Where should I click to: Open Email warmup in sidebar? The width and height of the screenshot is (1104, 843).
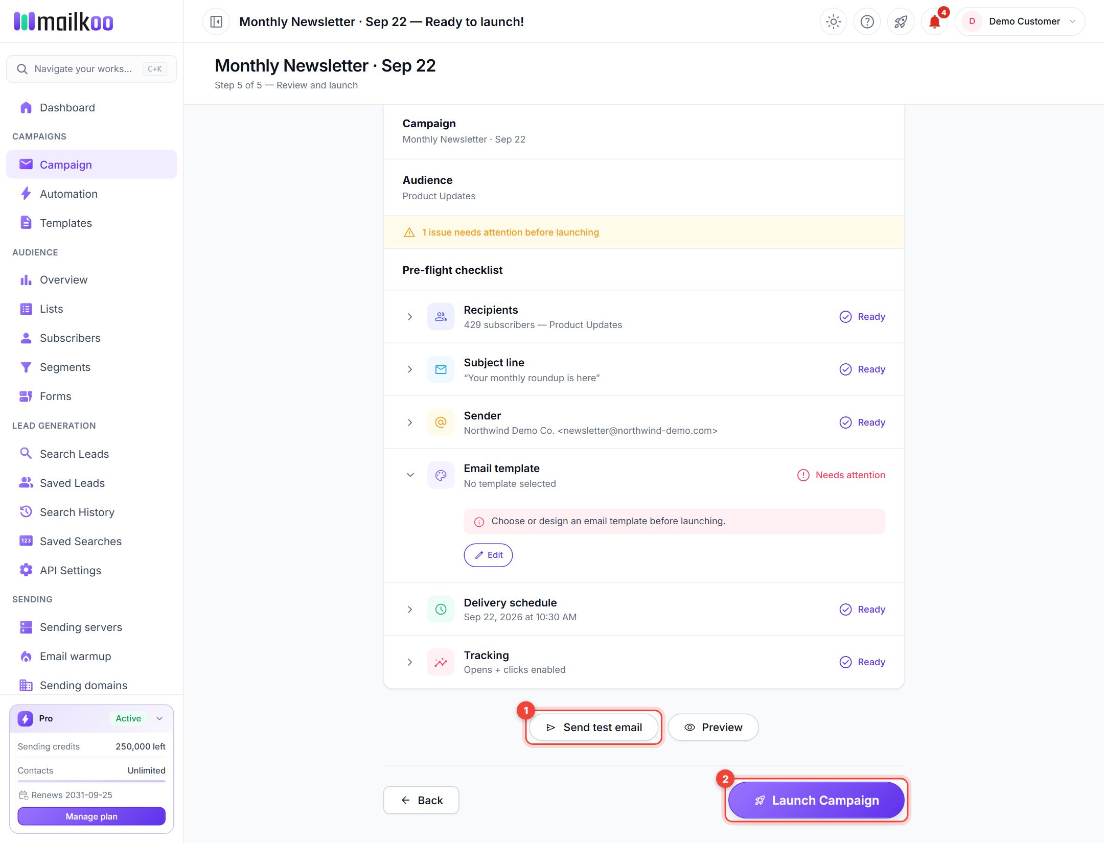pyautogui.click(x=91, y=656)
